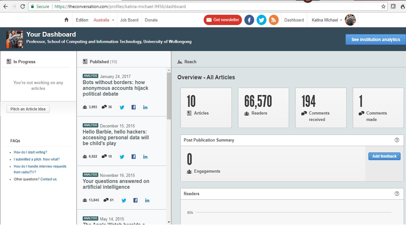Click Katina Michael profile avatar in header
The height and width of the screenshot is (228, 406).
[350, 20]
